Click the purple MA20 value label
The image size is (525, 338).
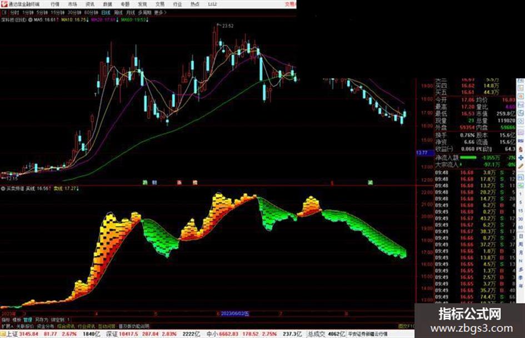(103, 20)
